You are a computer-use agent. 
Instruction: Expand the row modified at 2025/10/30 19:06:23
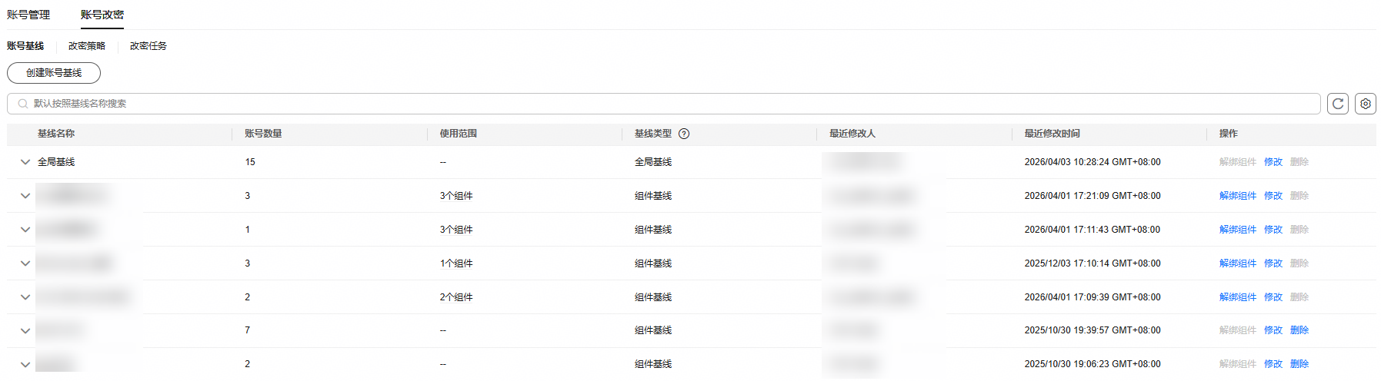click(25, 365)
